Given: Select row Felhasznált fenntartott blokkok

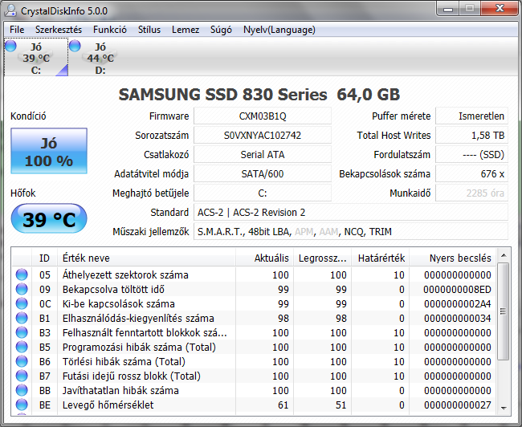Looking at the screenshot, I should 254,332.
